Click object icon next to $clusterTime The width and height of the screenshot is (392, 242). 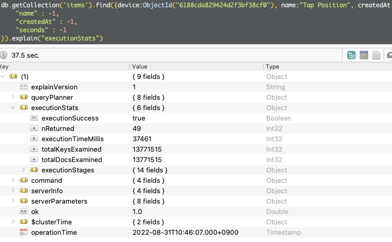[x=24, y=222]
